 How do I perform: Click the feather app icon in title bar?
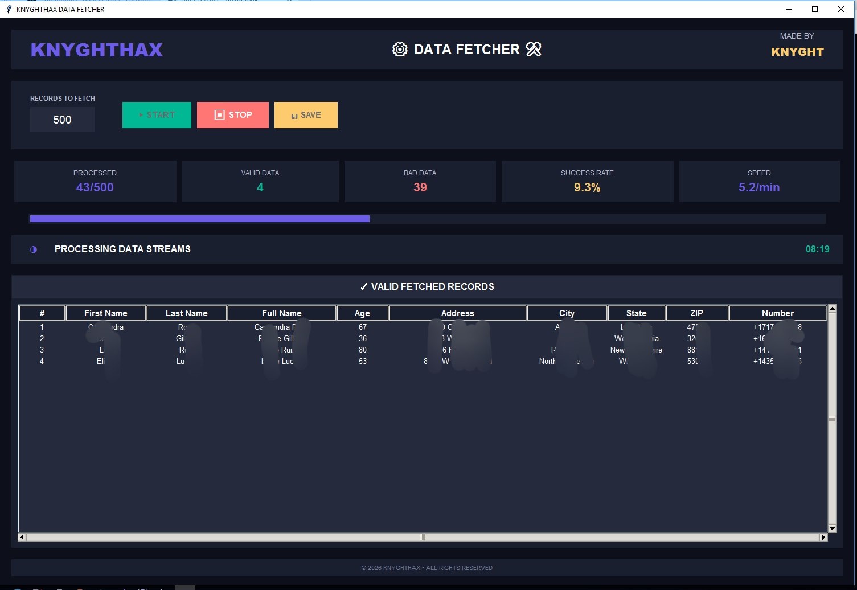9,9
